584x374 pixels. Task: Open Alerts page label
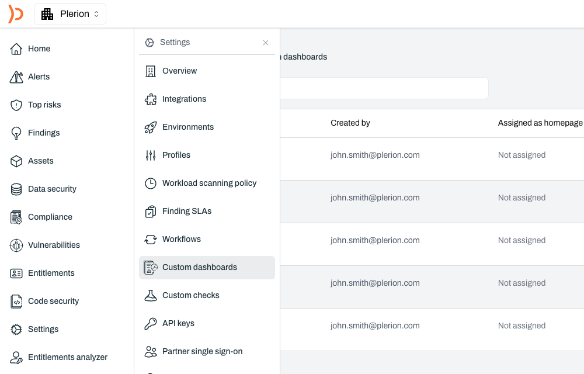pyautogui.click(x=39, y=77)
